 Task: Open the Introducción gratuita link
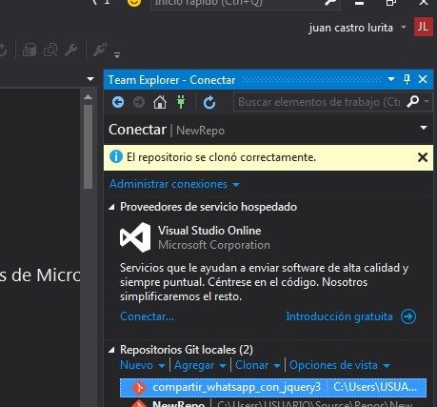click(339, 316)
